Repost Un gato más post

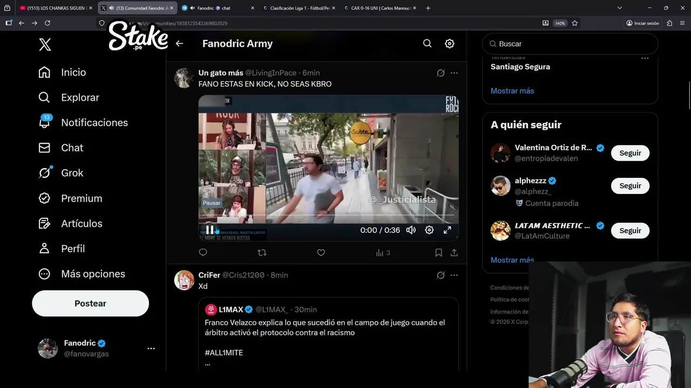(x=262, y=252)
